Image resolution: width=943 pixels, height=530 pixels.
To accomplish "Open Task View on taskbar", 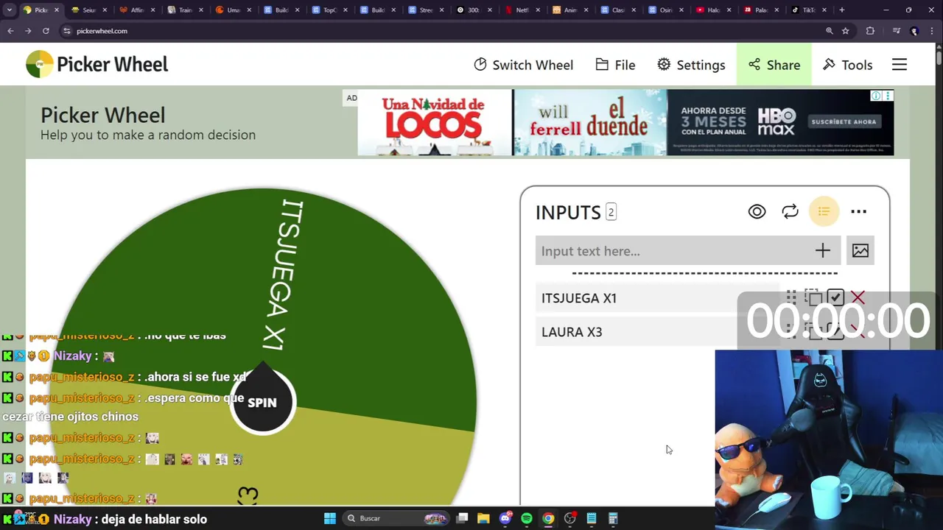I will (x=462, y=518).
